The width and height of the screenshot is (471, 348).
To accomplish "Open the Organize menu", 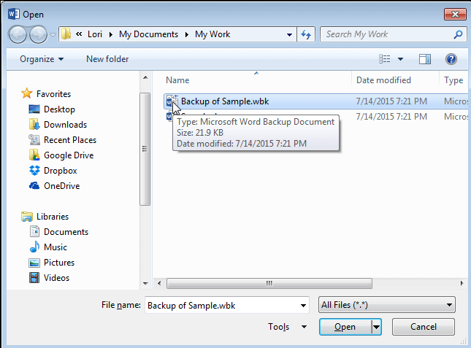I will click(x=42, y=59).
